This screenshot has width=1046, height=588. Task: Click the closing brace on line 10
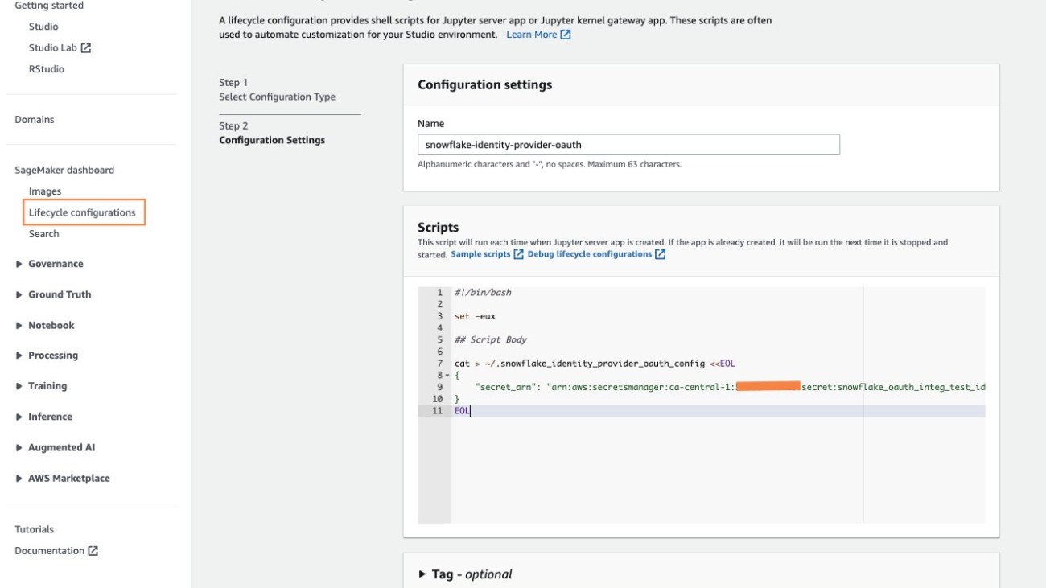[x=457, y=399]
